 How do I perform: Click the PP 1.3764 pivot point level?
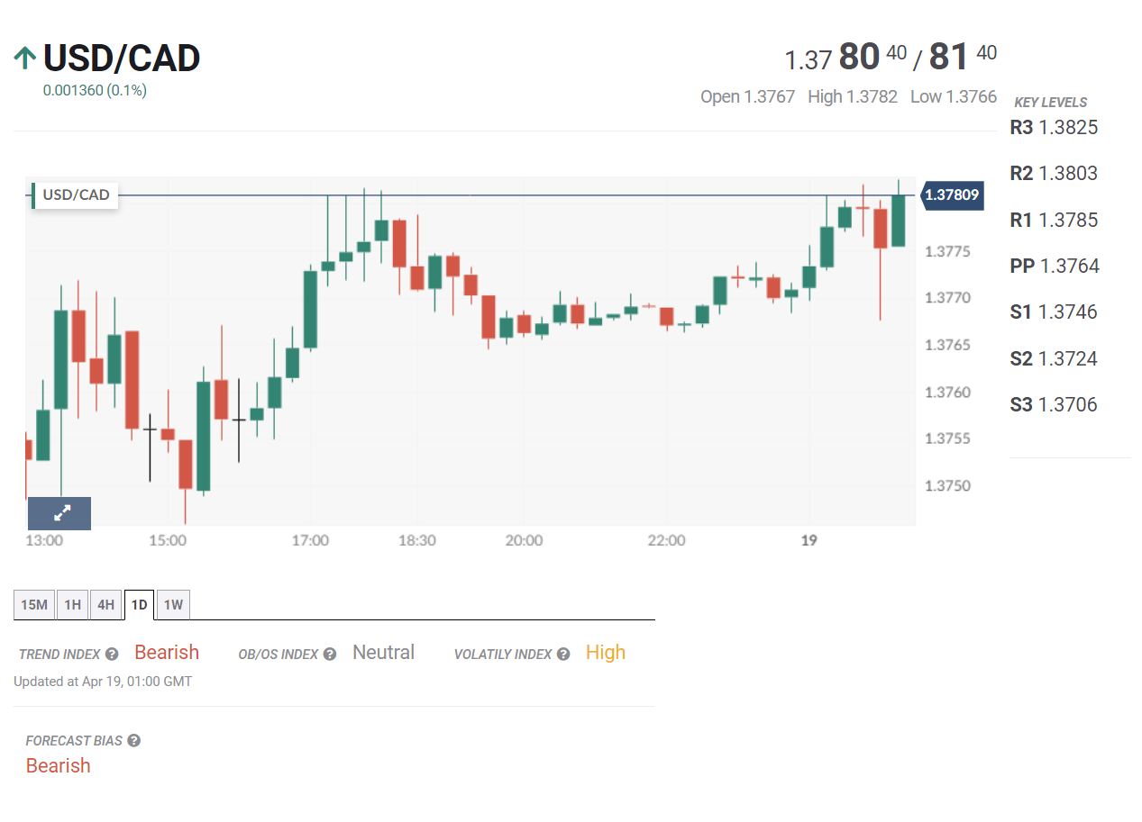click(x=1055, y=266)
